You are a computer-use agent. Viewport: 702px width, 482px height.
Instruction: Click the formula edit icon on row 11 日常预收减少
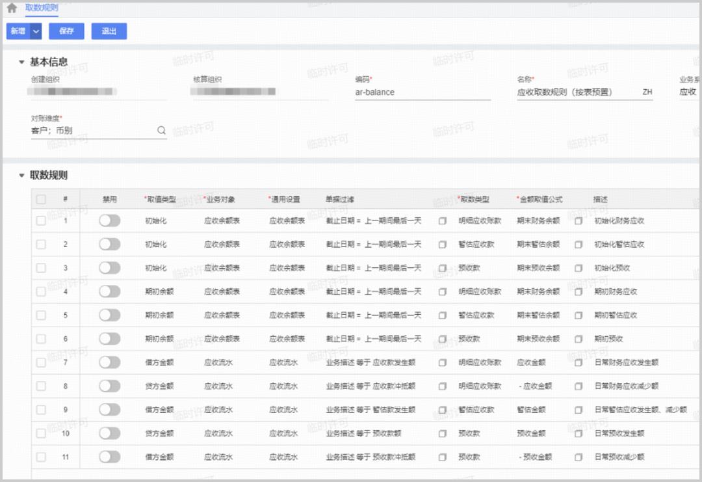coord(577,456)
